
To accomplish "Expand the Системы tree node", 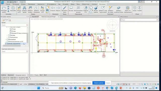I will tap(7, 35).
